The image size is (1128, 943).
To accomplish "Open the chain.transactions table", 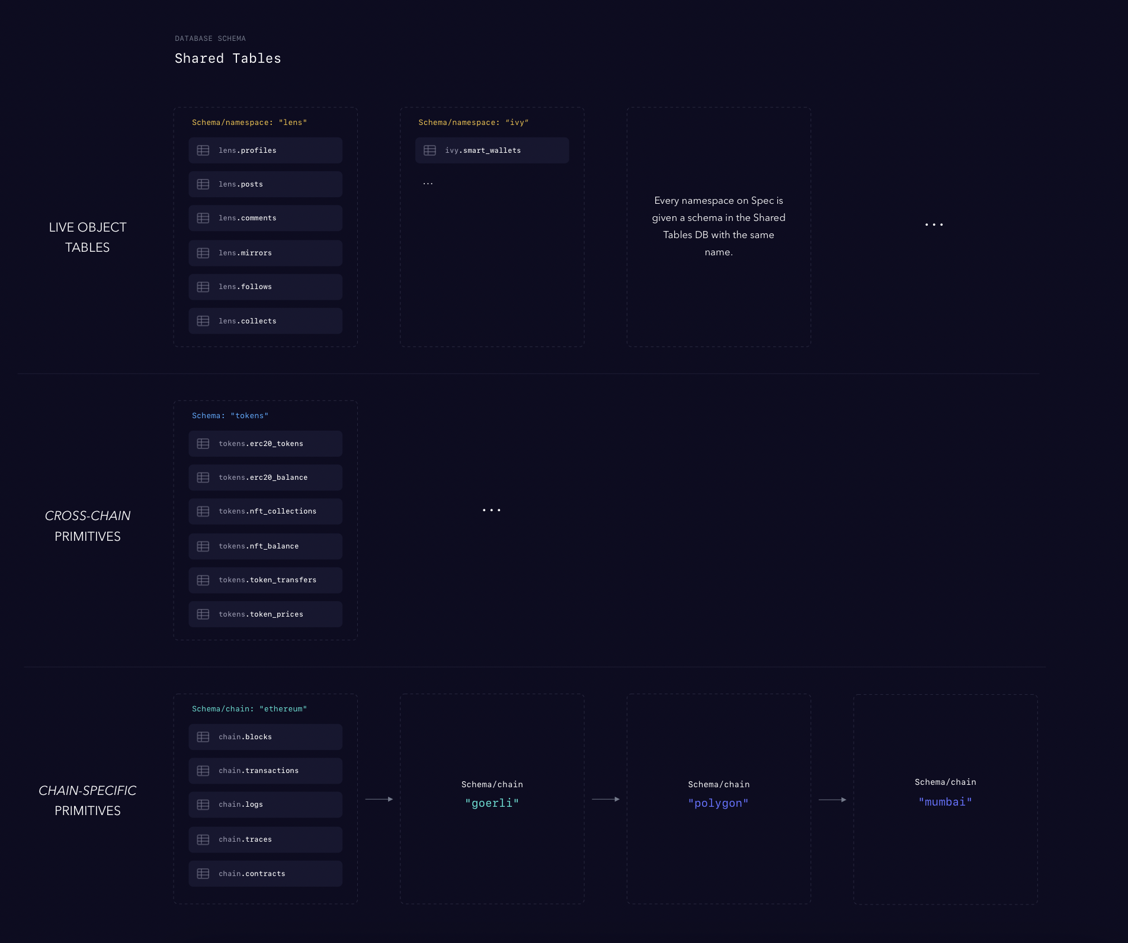I will click(x=265, y=770).
